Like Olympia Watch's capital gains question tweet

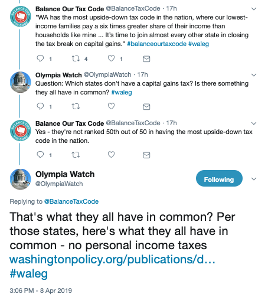[111, 106]
